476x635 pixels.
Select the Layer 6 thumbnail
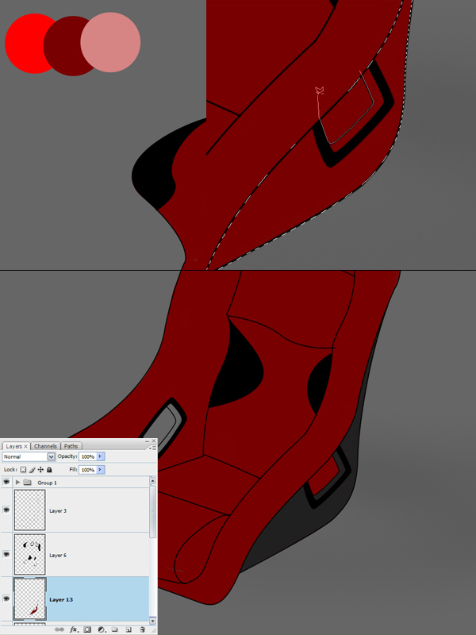click(30, 554)
